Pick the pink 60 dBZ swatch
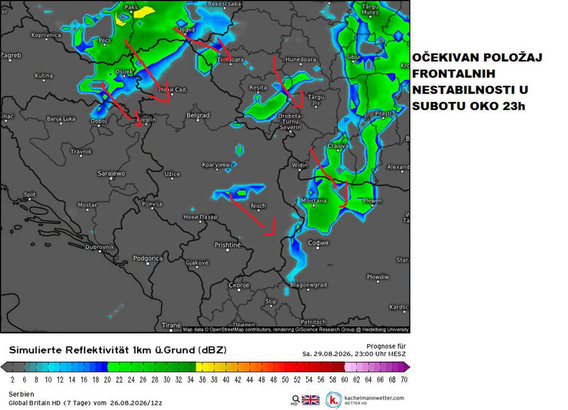568x410 pixels. coord(347,367)
